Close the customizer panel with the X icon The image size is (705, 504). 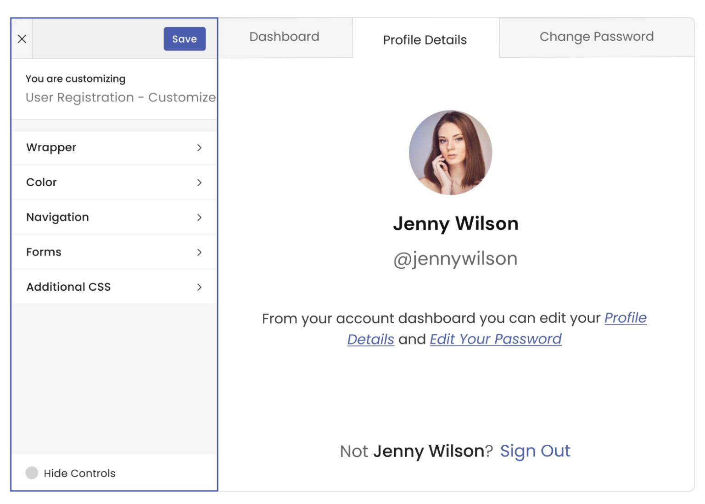click(21, 39)
